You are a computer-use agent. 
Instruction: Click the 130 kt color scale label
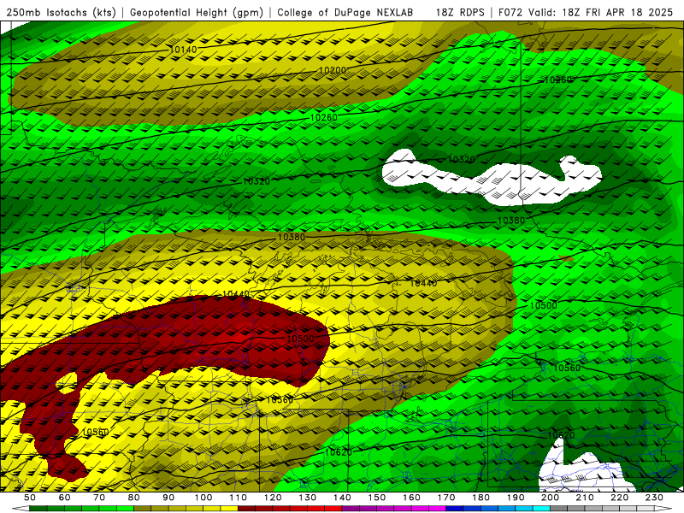[308, 498]
